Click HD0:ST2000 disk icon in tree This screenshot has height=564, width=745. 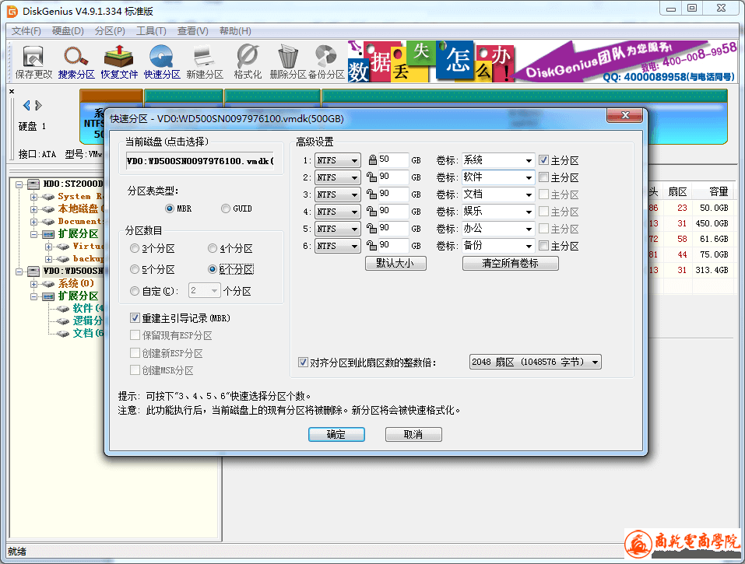33,184
